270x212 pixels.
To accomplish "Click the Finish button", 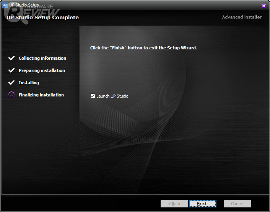I will pos(203,204).
